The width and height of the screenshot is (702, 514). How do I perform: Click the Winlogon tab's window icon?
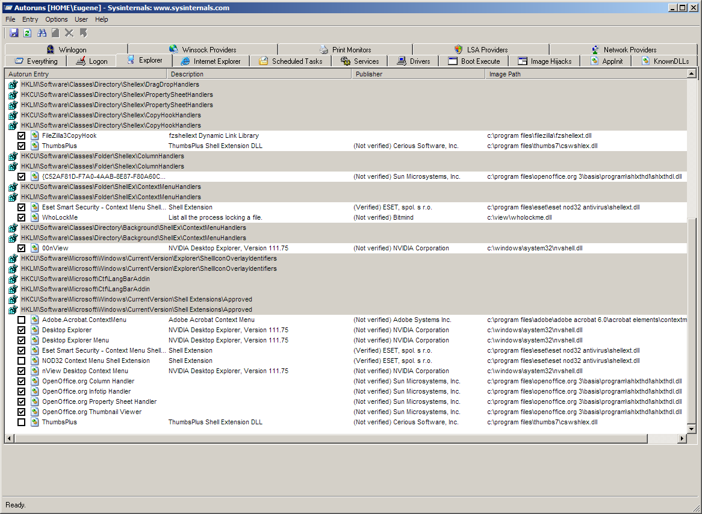click(50, 49)
